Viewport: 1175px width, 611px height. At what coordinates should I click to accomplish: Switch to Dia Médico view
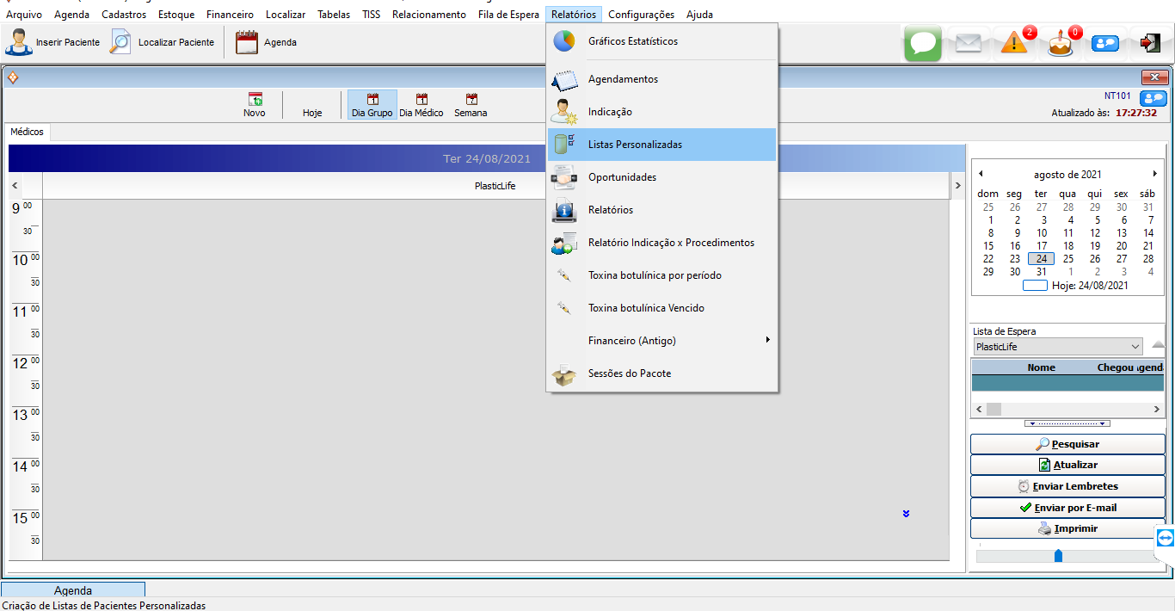tap(421, 105)
